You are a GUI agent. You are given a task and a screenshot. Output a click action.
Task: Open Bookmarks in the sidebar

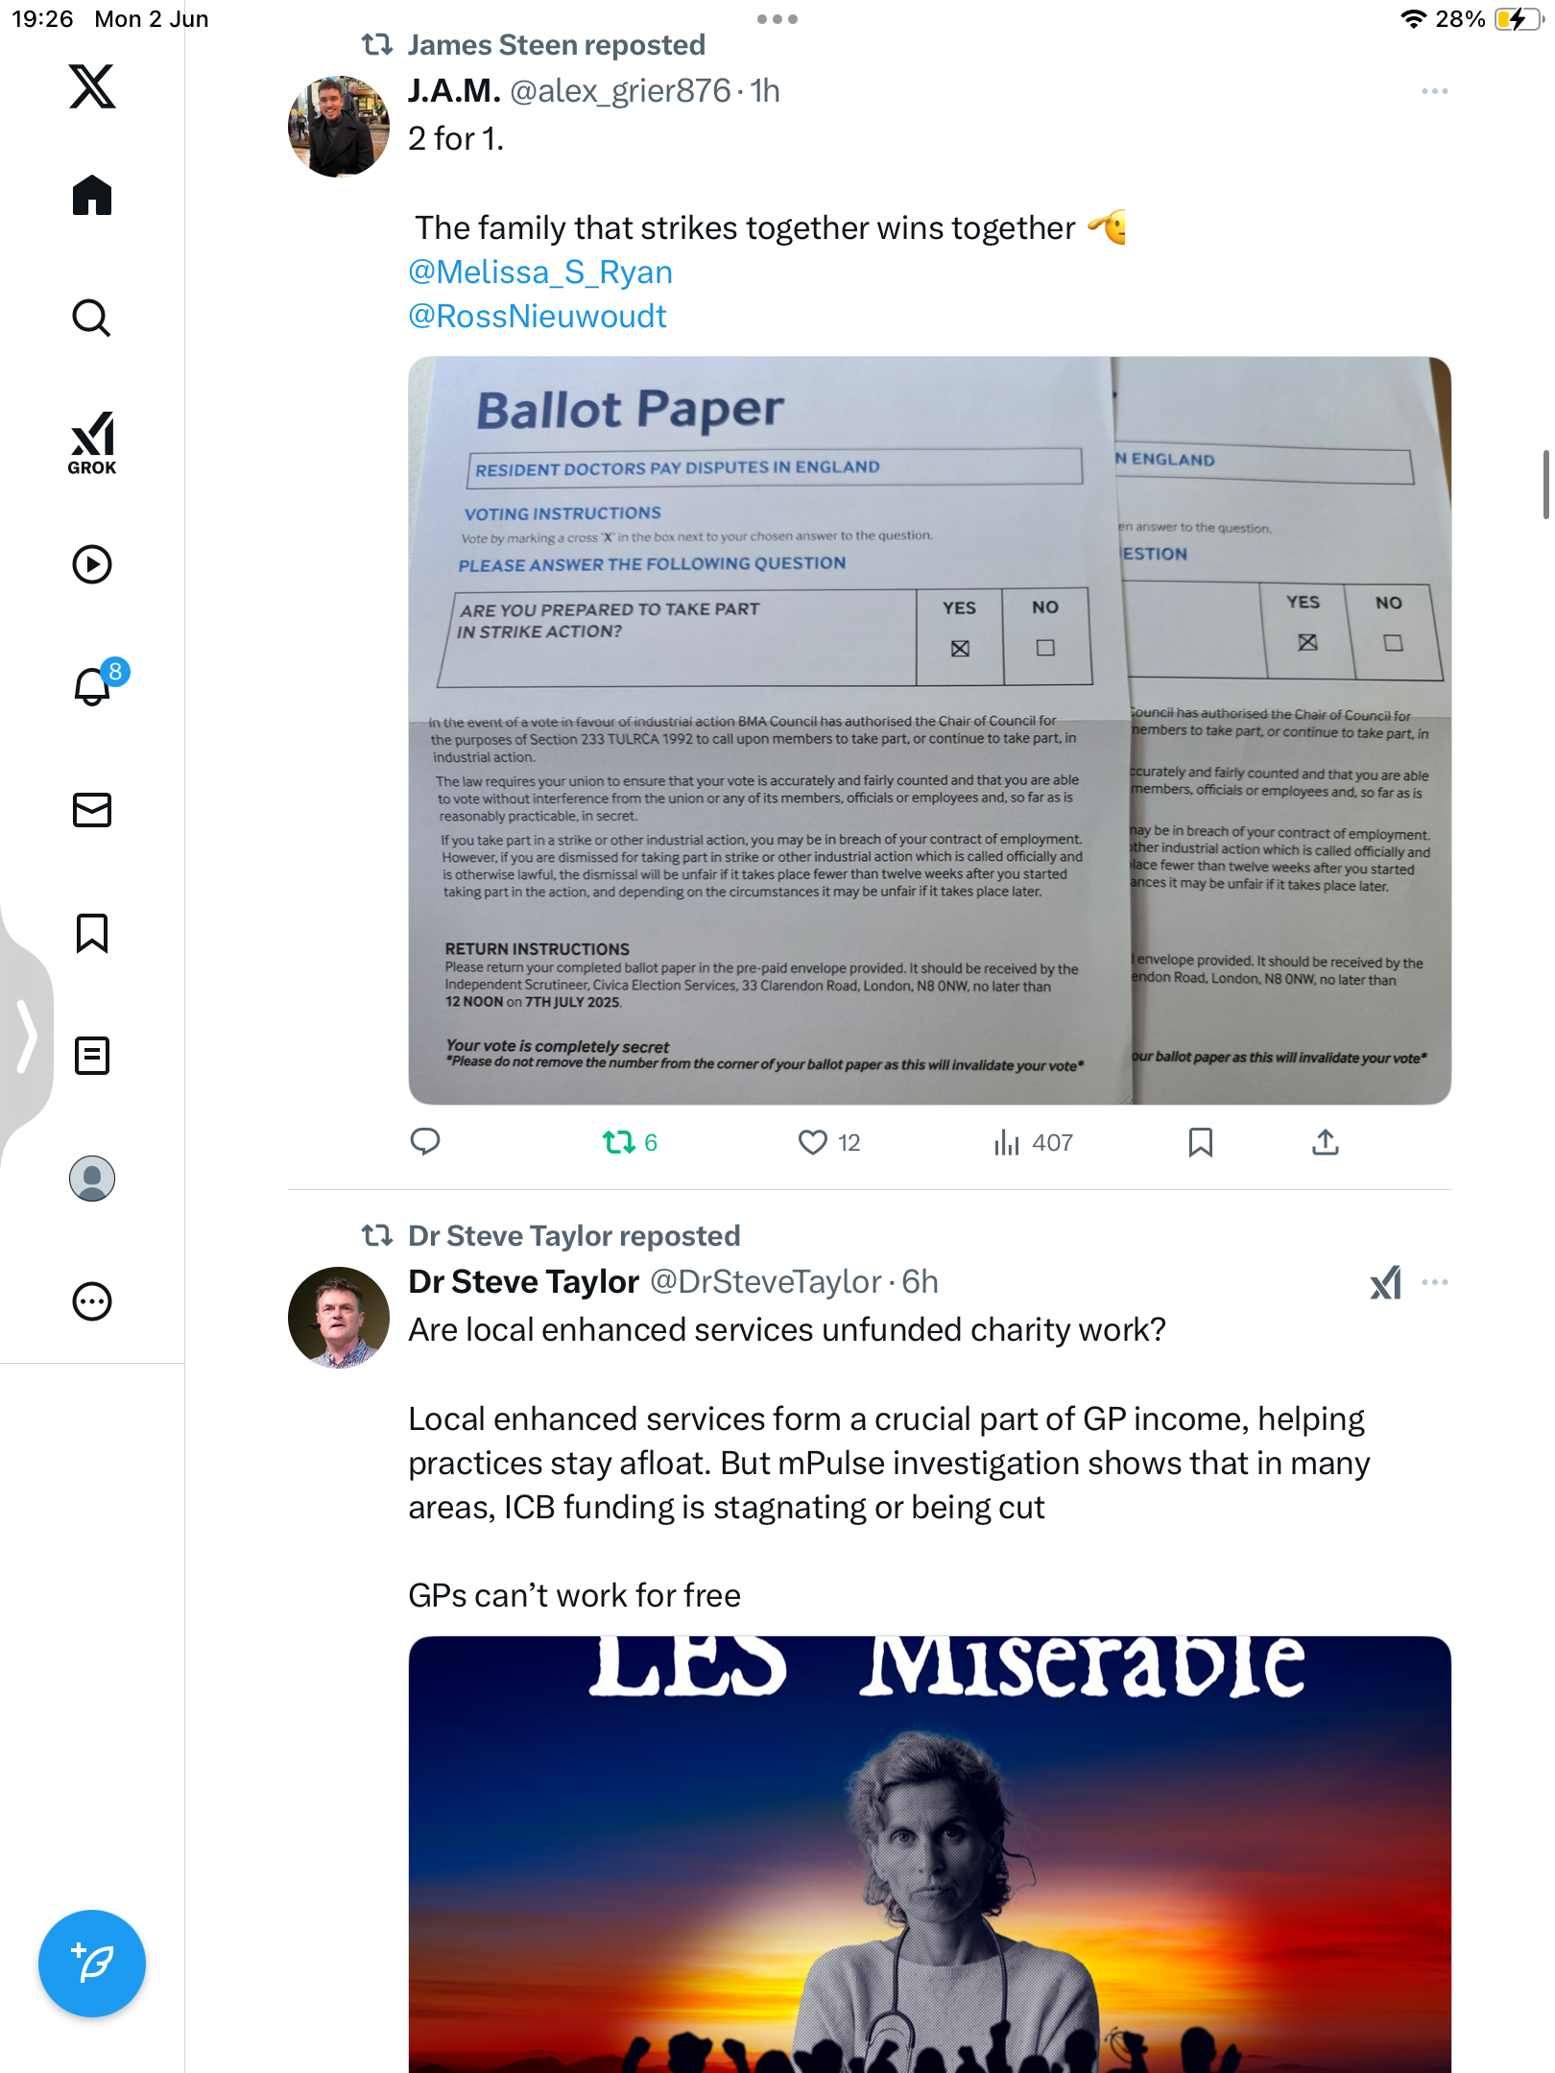[92, 933]
